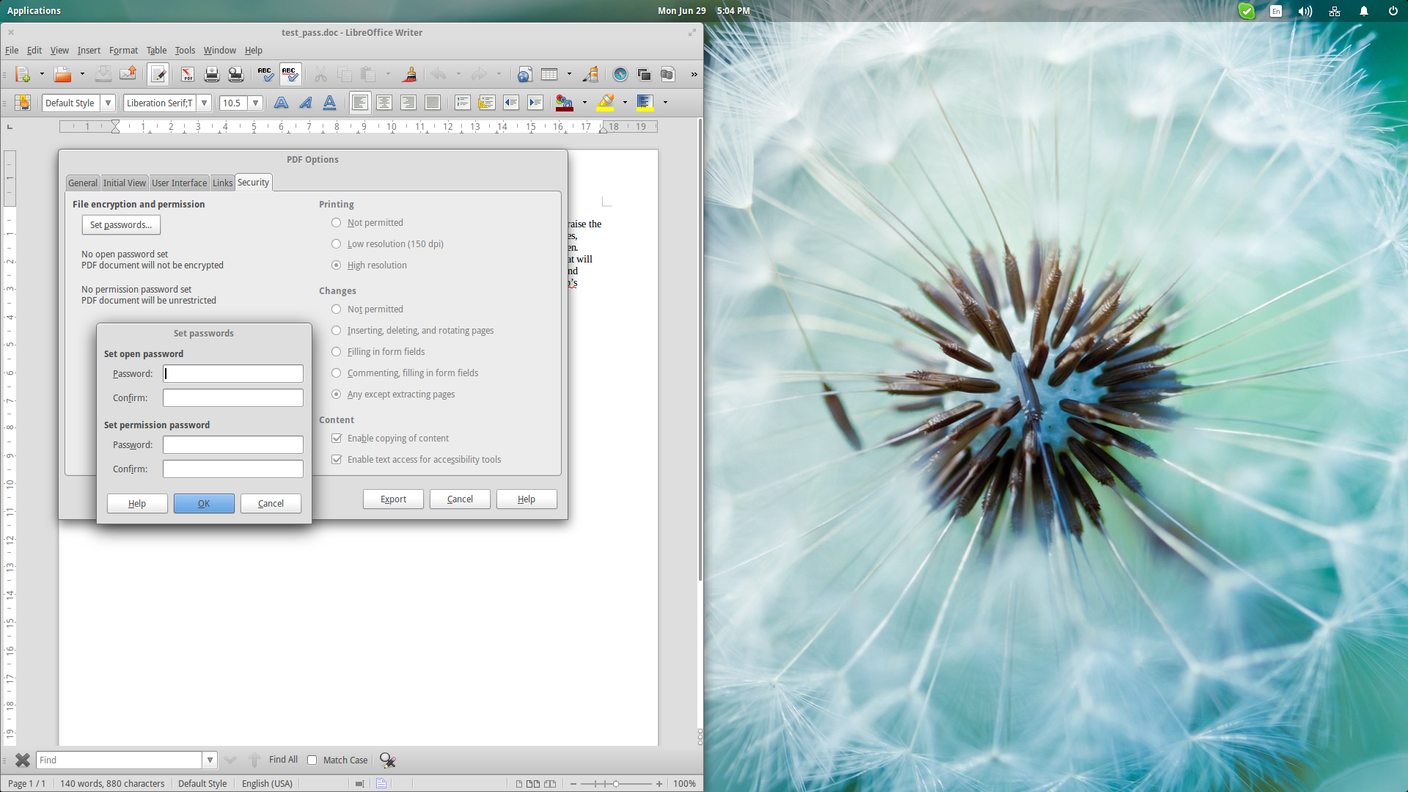This screenshot has height=792, width=1408.
Task: Close the Find toolbar with X icon
Action: pyautogui.click(x=23, y=760)
